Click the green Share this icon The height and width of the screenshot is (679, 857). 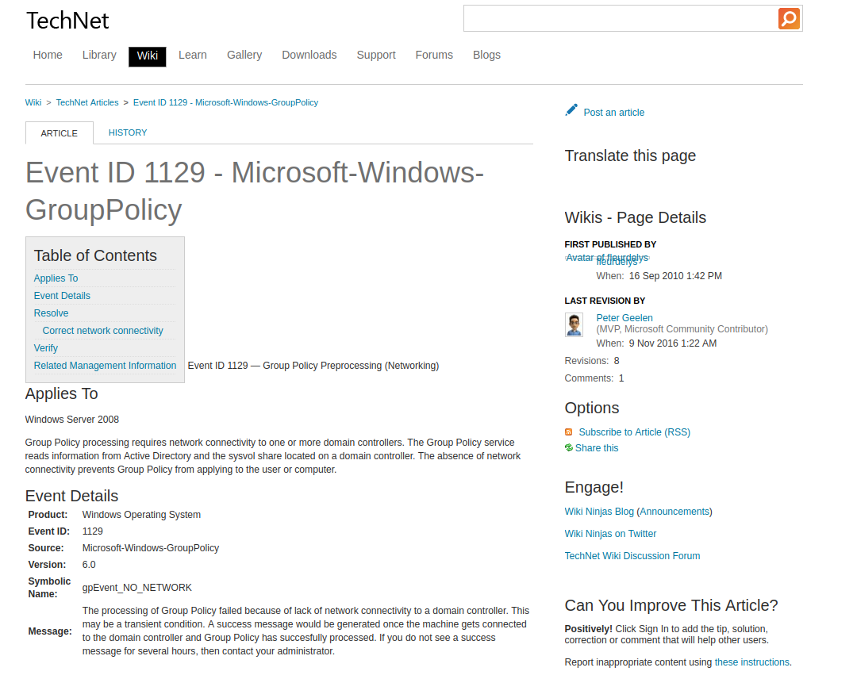click(x=568, y=448)
